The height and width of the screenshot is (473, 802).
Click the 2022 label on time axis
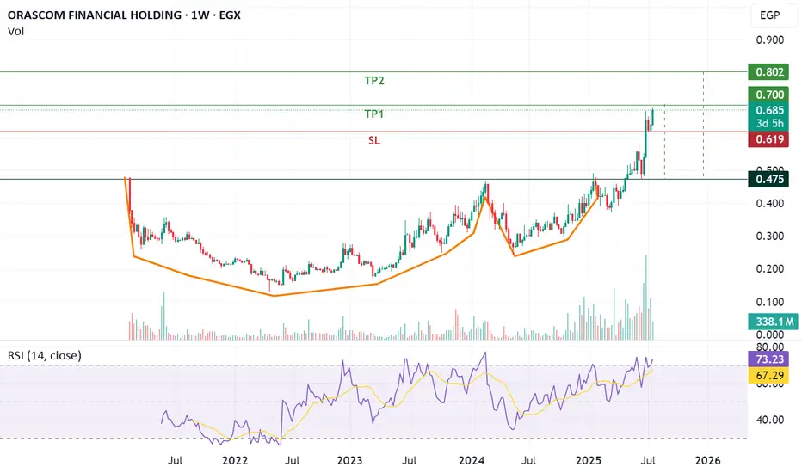pos(235,461)
